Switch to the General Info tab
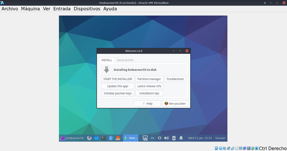287x151 pixels. coord(125,60)
